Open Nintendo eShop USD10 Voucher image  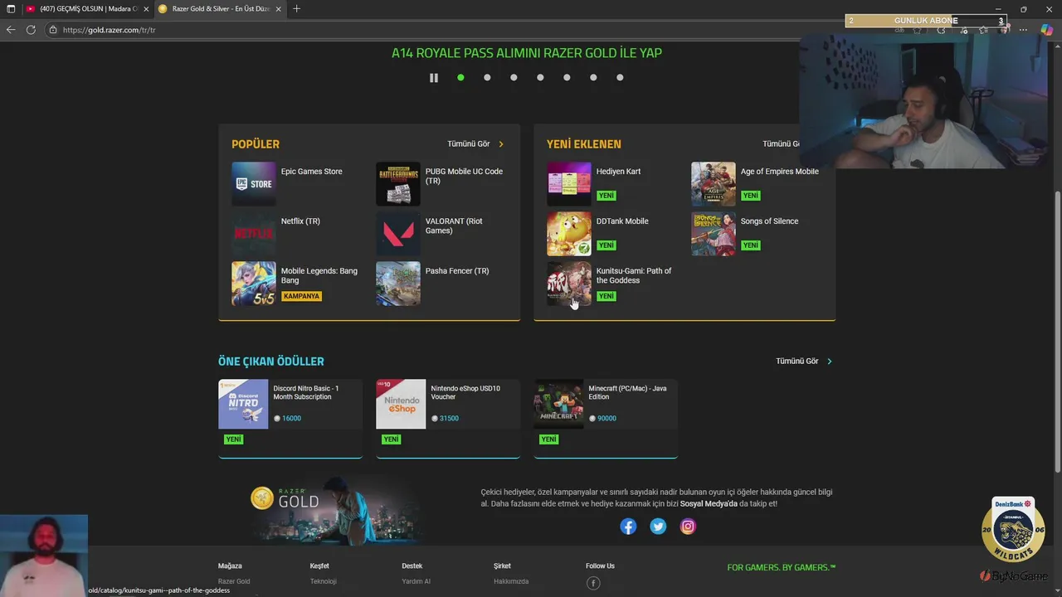[401, 404]
